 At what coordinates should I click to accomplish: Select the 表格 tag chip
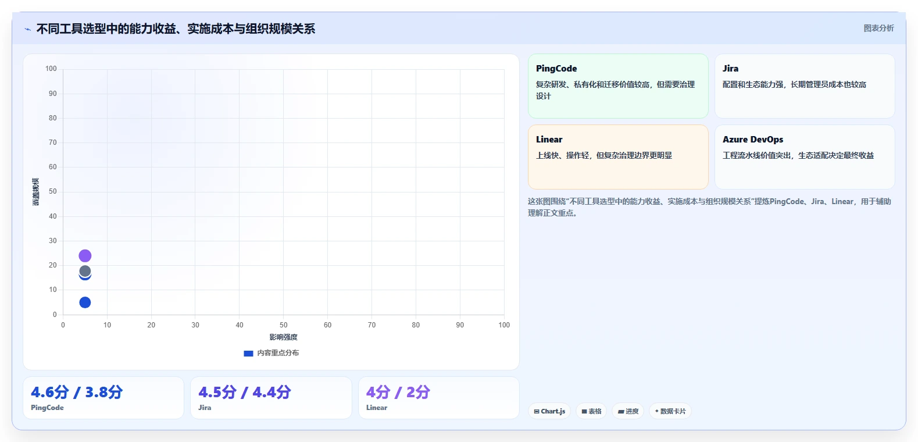591,411
